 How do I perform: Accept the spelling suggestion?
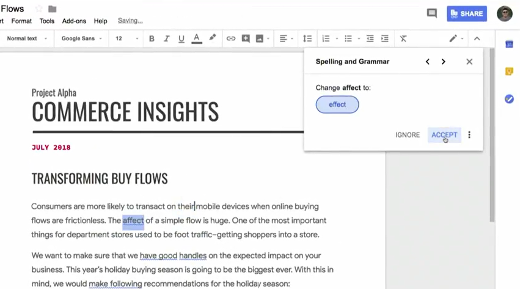point(444,135)
